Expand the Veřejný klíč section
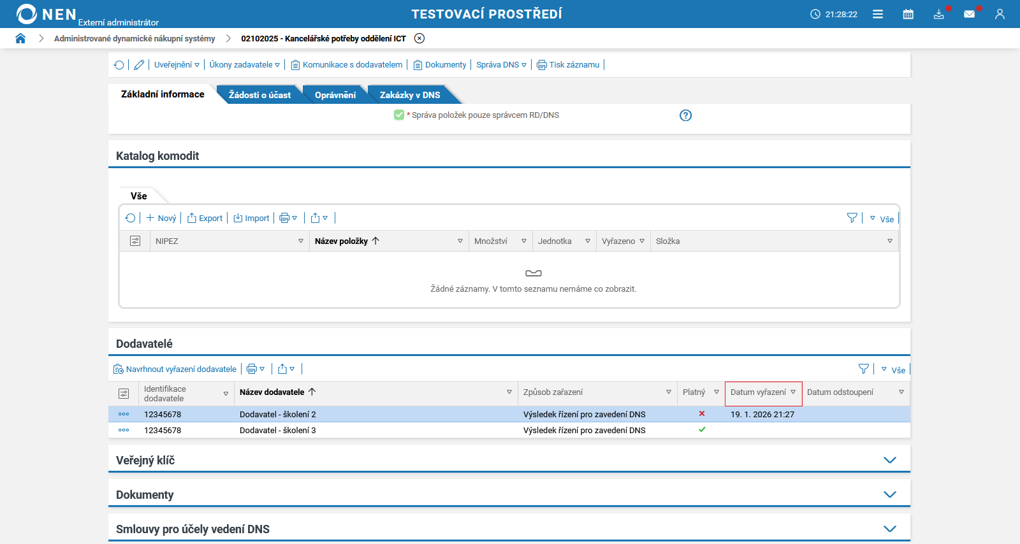The height and width of the screenshot is (544, 1020). 890,460
